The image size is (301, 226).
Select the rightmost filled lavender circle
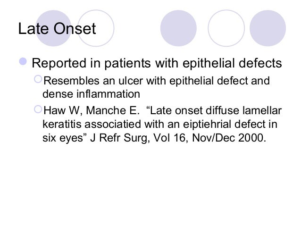pos(268,28)
